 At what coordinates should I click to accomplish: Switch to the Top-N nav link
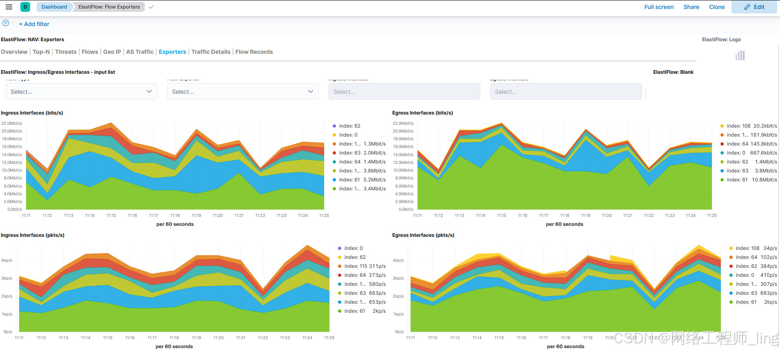click(x=41, y=52)
